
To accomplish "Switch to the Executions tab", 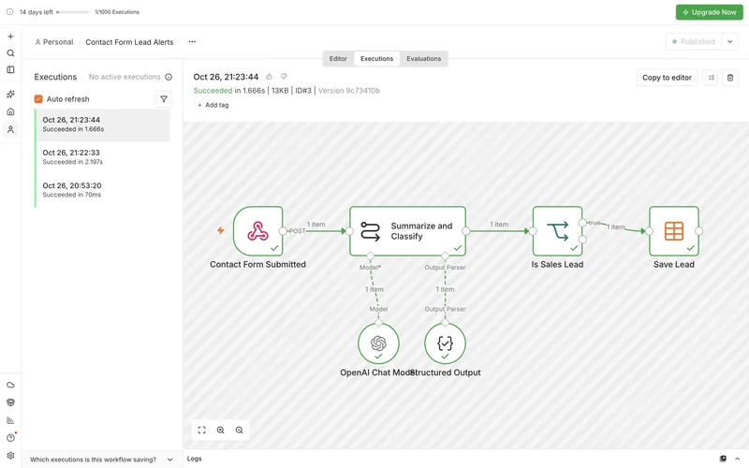I will pyautogui.click(x=377, y=59).
